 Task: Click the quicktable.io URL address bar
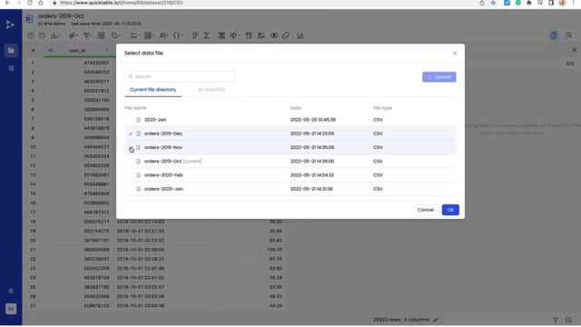(x=121, y=3)
